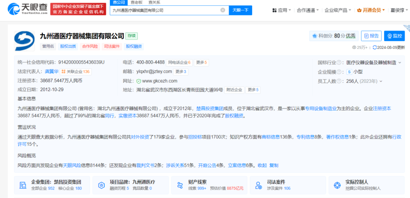Expand the 员工人数 year chevron
The image size is (410, 198).
(381, 81)
